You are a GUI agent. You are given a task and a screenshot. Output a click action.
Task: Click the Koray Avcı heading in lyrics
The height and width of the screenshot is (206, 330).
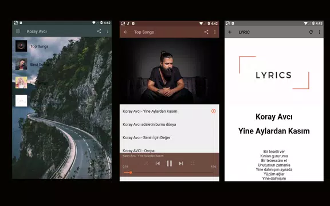click(274, 117)
